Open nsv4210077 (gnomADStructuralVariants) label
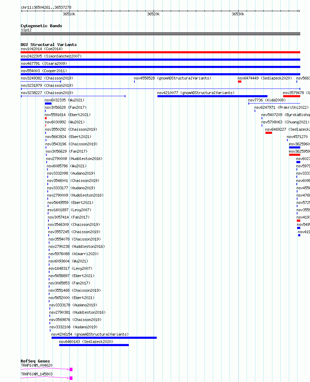Screen dimensions: 310x382 [x=196, y=93]
